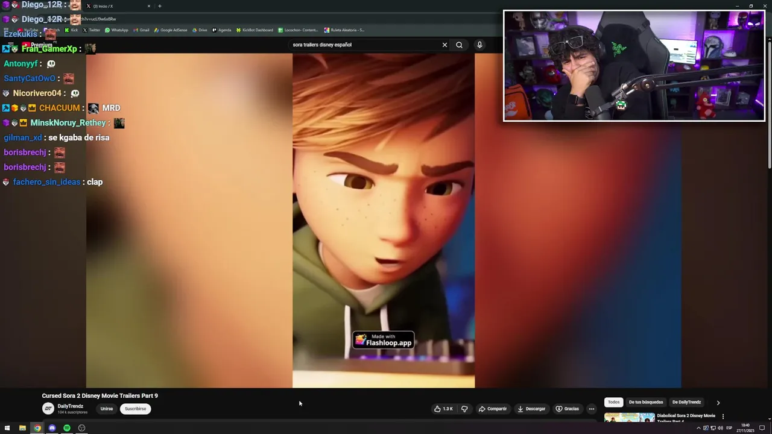Open Discord from the taskbar
The width and height of the screenshot is (772, 434).
tap(52, 428)
